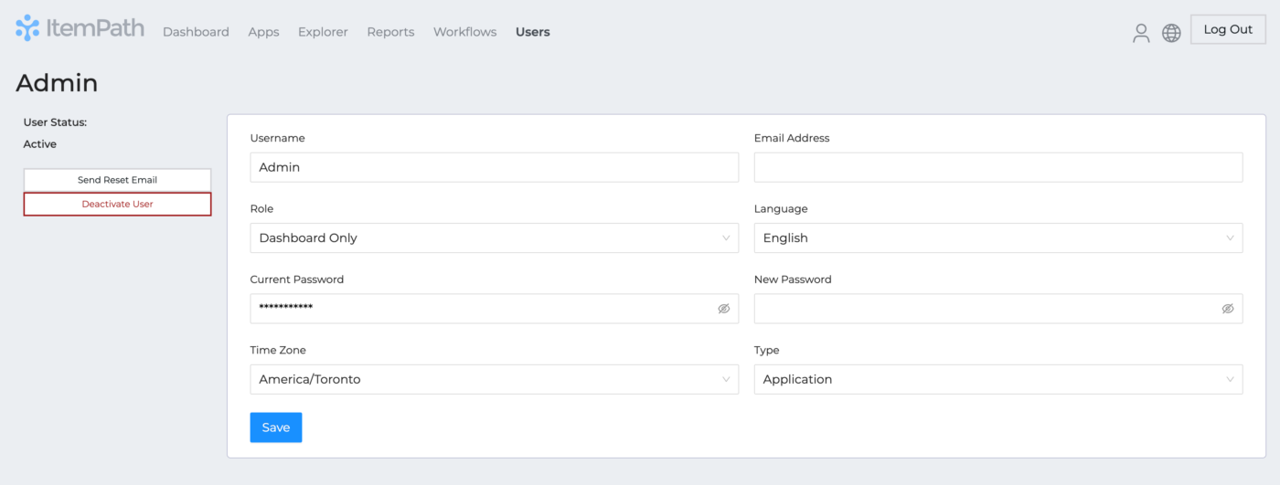This screenshot has width=1280, height=485.
Task: Save the user settings
Action: click(275, 427)
